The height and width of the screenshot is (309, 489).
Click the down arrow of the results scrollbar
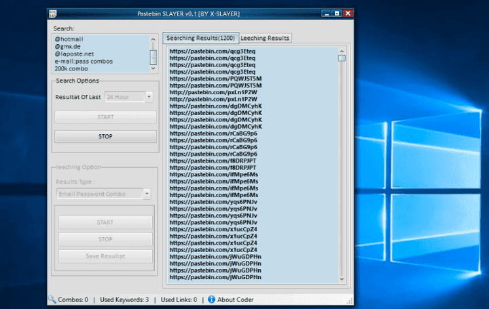[x=342, y=279]
